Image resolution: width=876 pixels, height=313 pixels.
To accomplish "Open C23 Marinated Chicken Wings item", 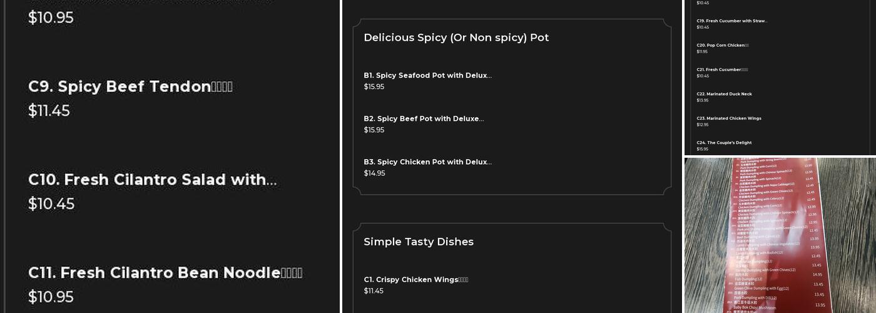I will pos(728,118).
